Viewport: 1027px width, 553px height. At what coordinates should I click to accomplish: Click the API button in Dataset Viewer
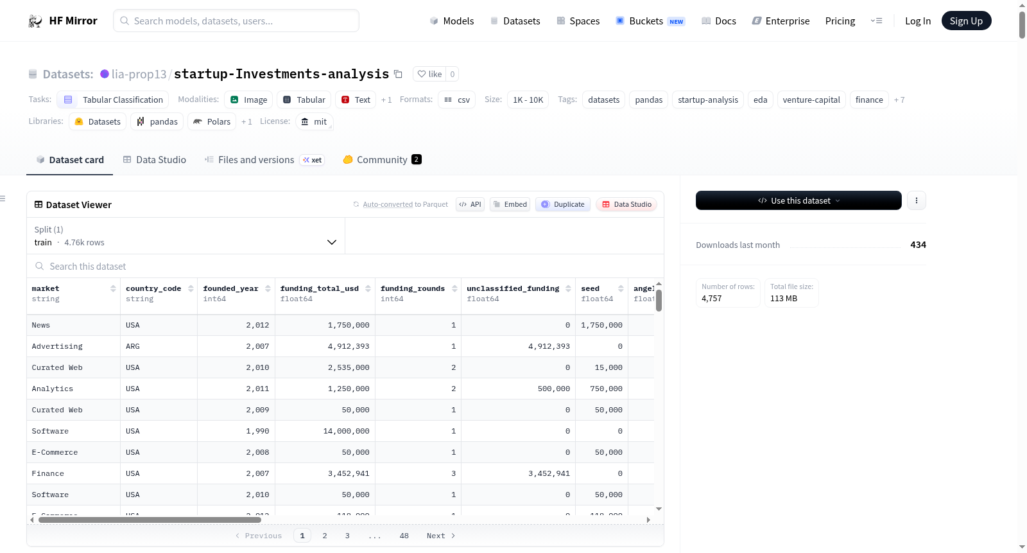pyautogui.click(x=470, y=204)
